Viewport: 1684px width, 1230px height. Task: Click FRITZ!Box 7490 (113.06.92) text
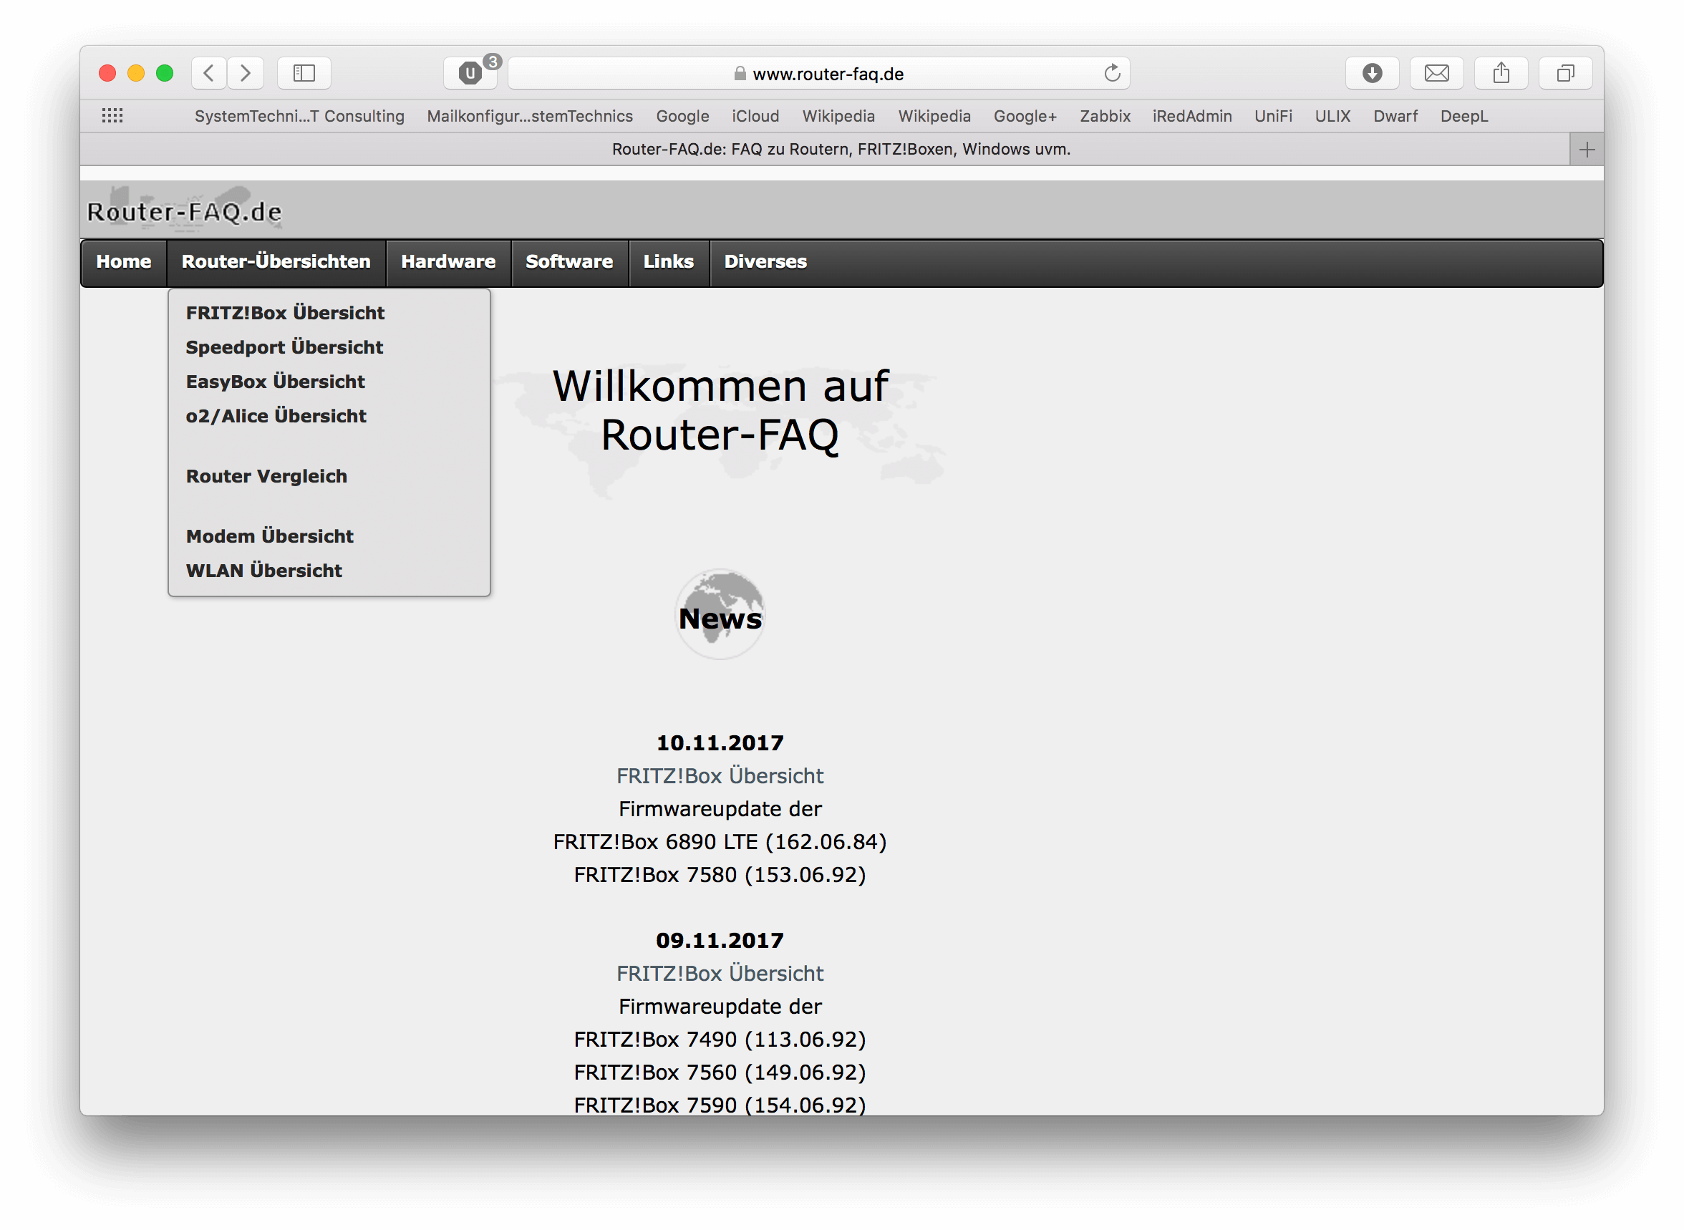tap(720, 1039)
